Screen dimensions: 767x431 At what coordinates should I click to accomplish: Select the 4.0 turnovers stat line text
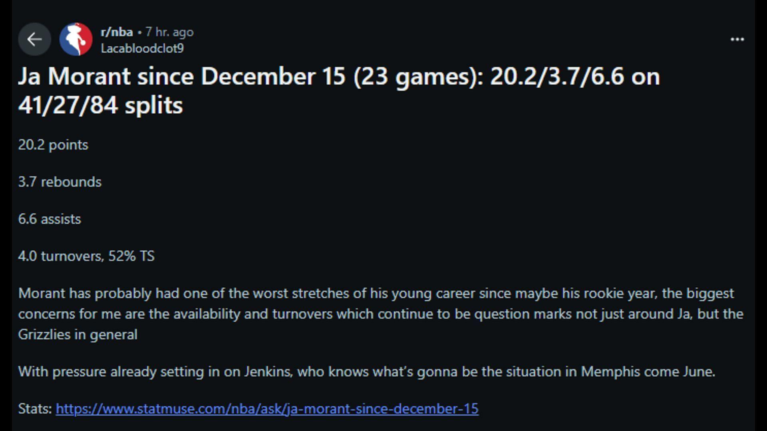[87, 256]
